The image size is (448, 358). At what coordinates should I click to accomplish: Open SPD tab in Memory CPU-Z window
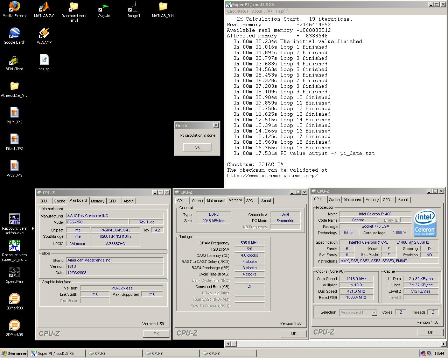(x=250, y=201)
